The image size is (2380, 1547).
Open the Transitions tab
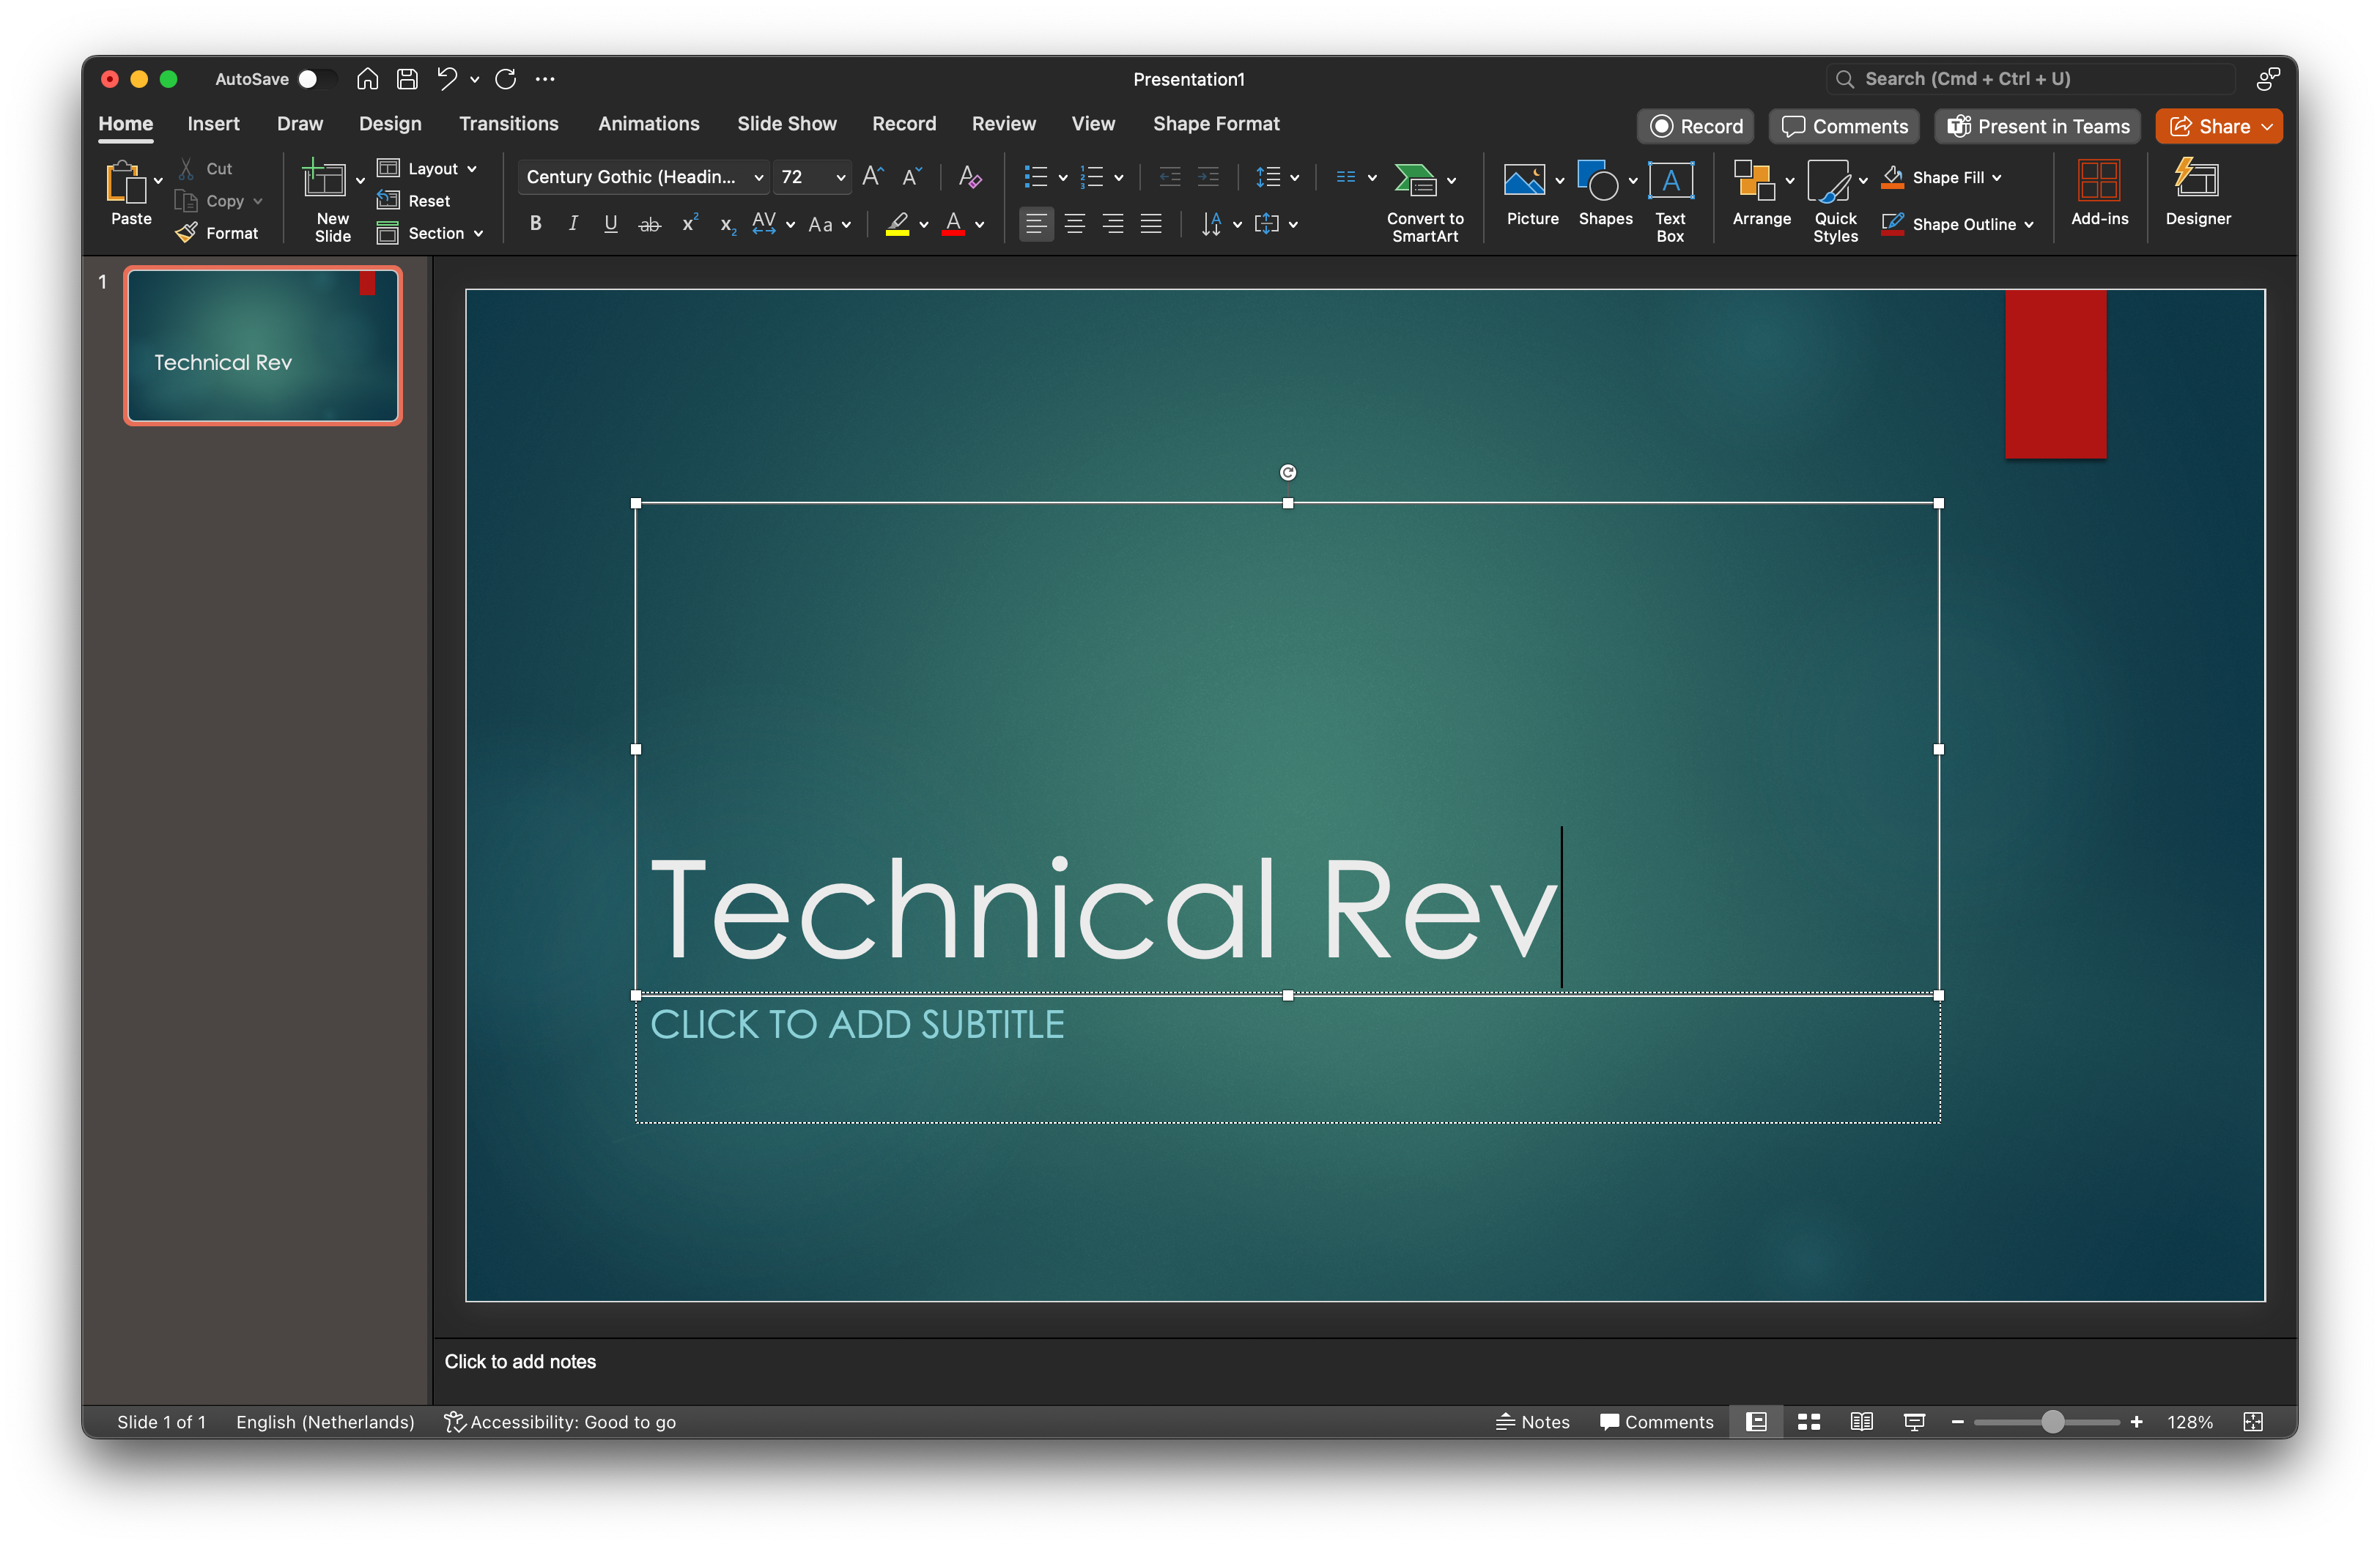point(508,124)
